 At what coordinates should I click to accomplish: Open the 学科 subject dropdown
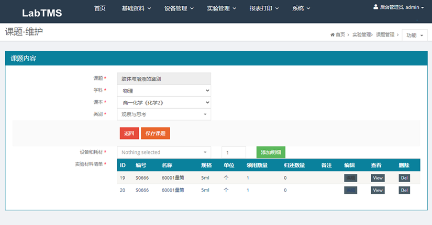click(163, 90)
